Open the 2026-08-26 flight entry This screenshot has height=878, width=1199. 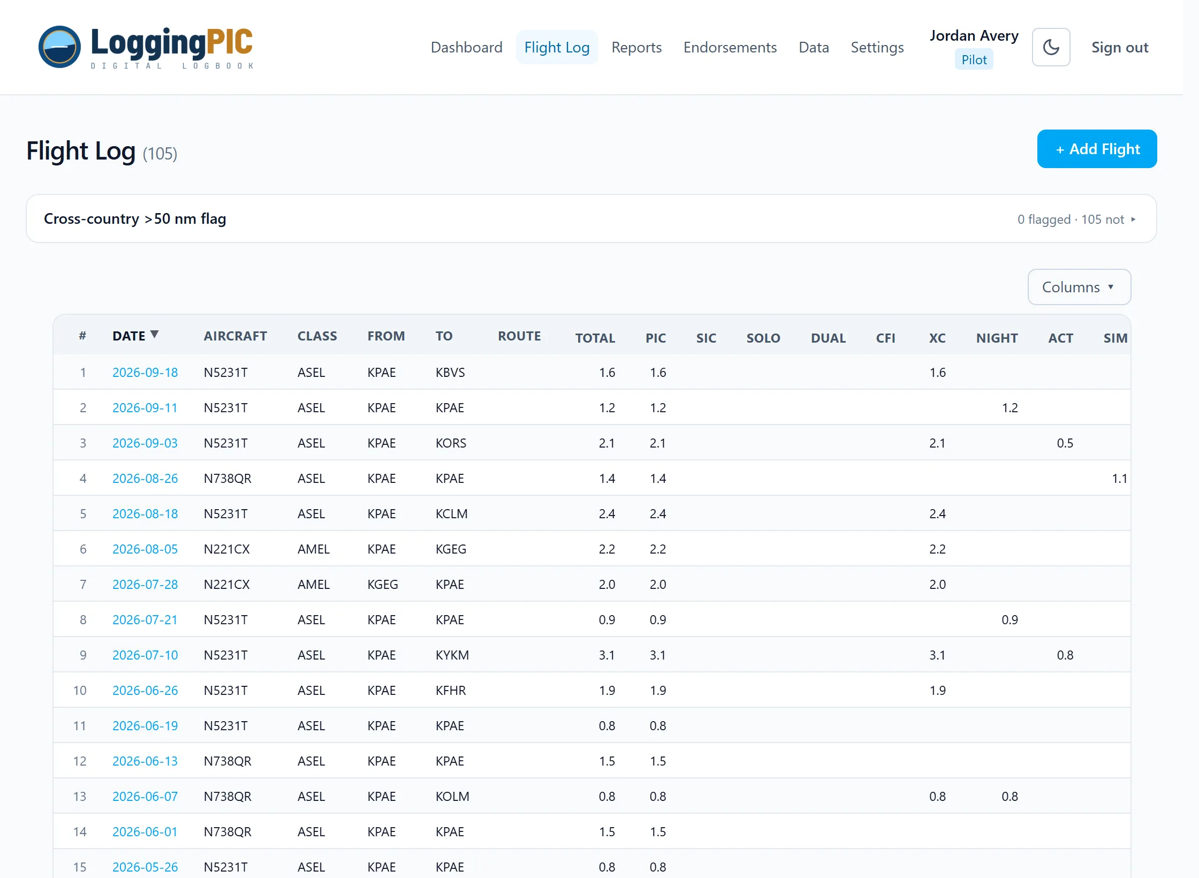pyautogui.click(x=145, y=478)
